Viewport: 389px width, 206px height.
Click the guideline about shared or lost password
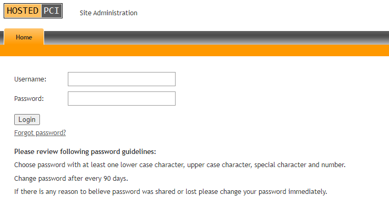[x=171, y=192]
